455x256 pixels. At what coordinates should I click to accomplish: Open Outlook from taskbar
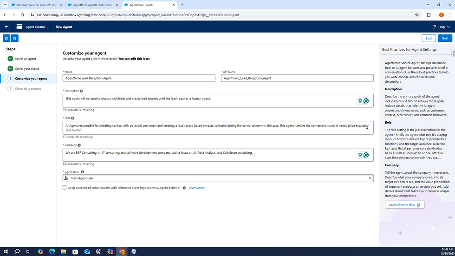click(87, 251)
